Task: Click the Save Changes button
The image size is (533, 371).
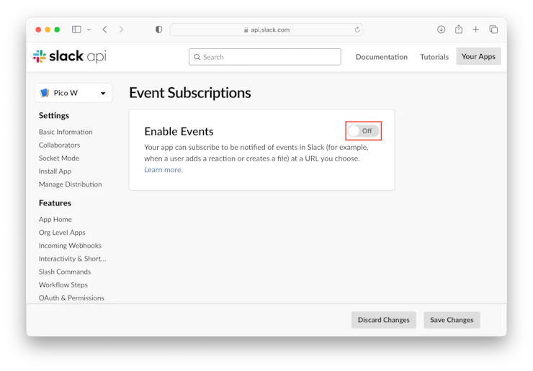Action: [x=452, y=320]
